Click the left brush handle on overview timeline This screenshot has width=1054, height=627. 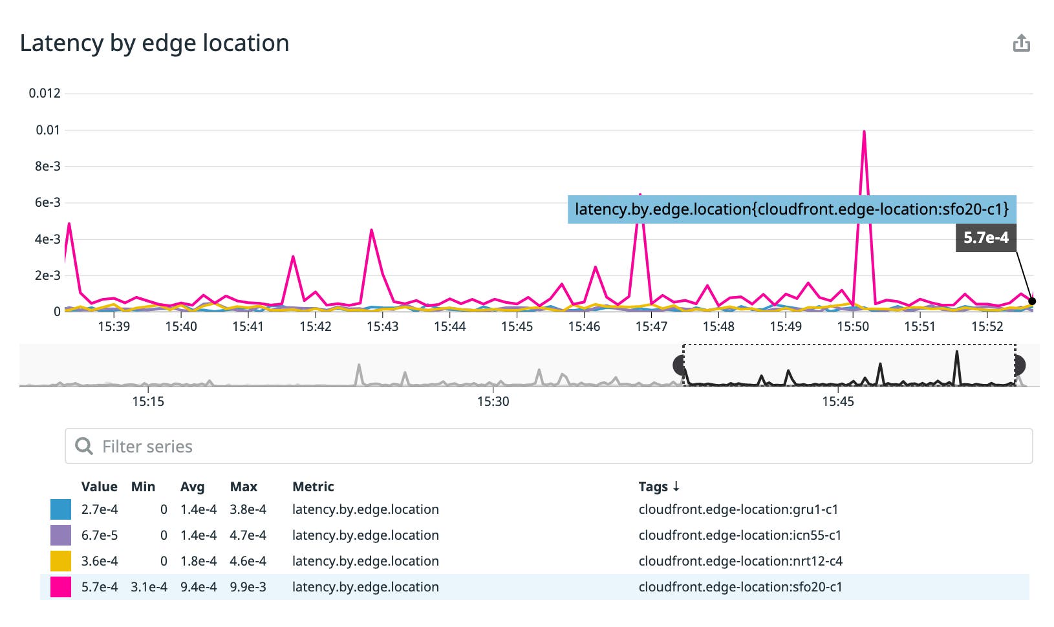[x=678, y=366]
